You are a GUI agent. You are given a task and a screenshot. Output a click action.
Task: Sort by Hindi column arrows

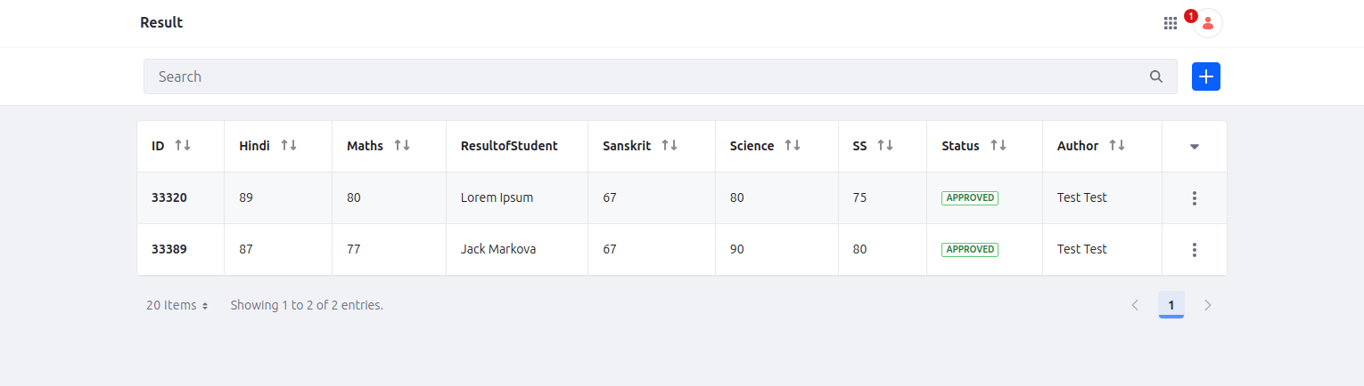[x=289, y=146]
